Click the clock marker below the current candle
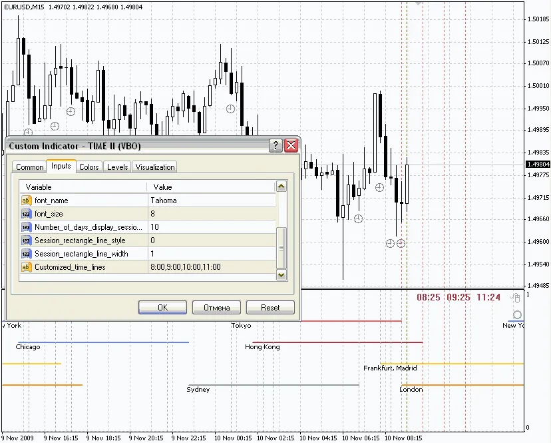The image size is (551, 443). click(401, 244)
